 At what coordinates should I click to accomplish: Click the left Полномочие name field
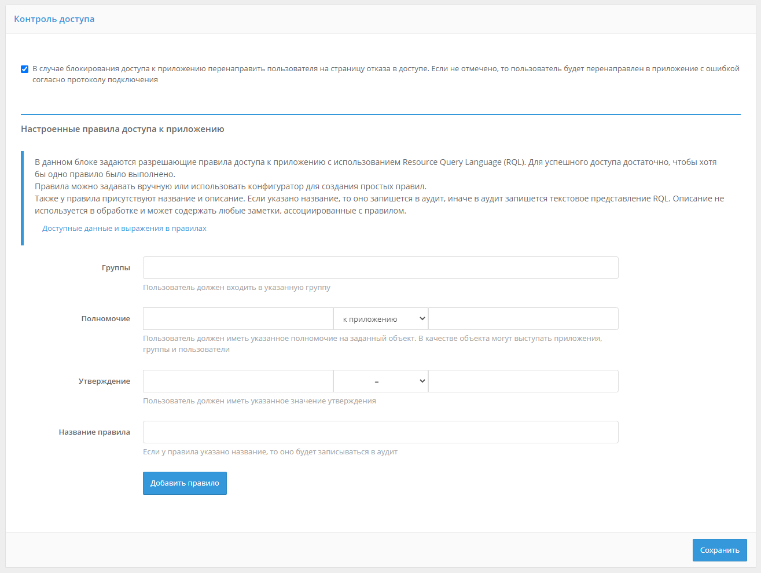pos(238,319)
